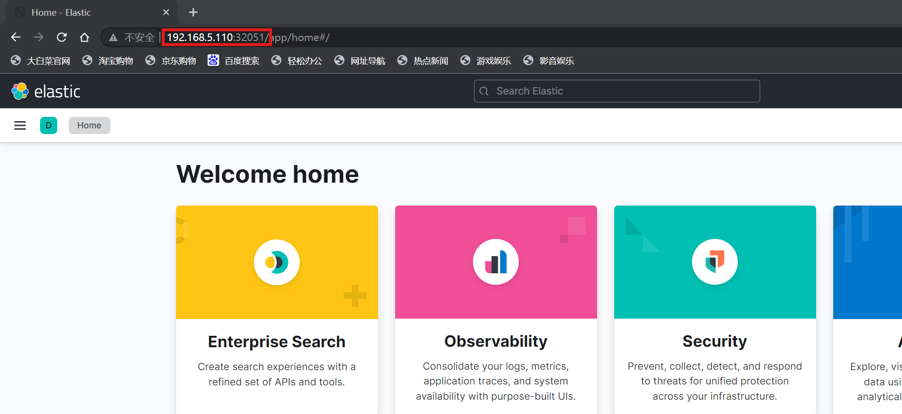Open the Security card title
Screen dimensions: 902x414
715,342
